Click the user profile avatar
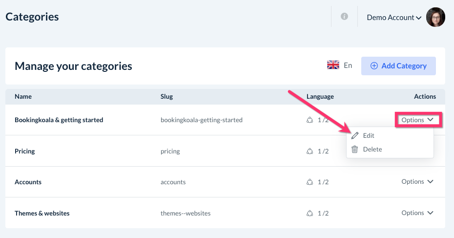Image resolution: width=454 pixels, height=238 pixels. coord(435,17)
